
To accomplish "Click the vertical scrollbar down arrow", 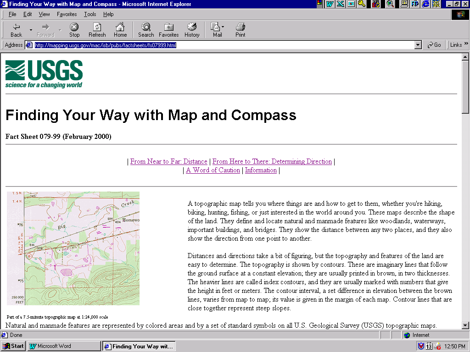I will (x=465, y=325).
